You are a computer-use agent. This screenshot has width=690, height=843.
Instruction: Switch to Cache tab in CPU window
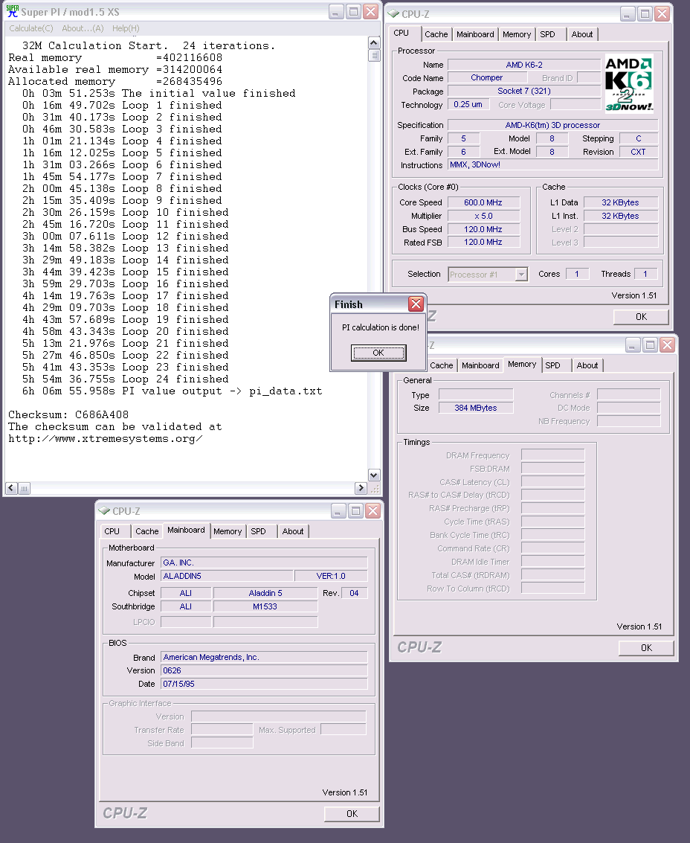pyautogui.click(x=436, y=34)
